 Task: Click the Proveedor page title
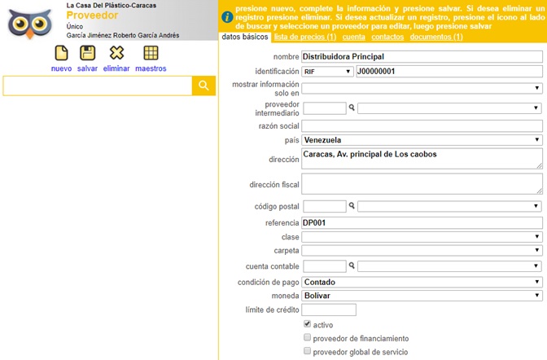tap(93, 15)
